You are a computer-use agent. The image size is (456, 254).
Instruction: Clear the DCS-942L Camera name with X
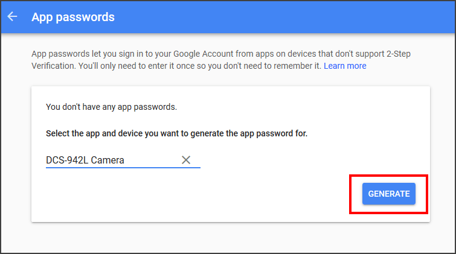(186, 160)
